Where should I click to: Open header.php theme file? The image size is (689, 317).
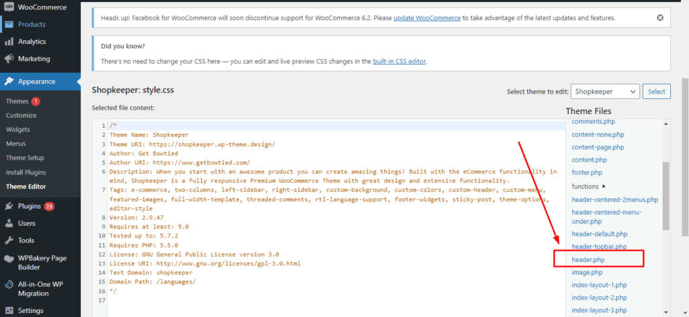tap(588, 260)
